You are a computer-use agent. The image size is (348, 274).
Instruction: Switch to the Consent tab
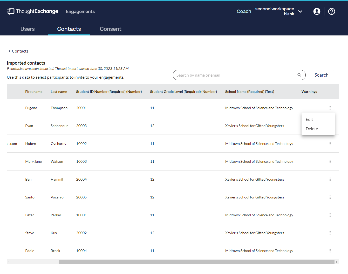click(x=110, y=29)
